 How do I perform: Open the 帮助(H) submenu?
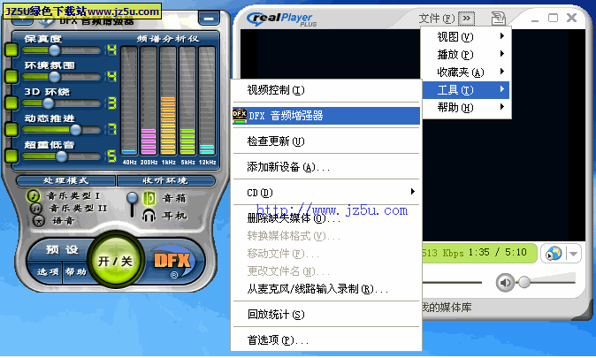tap(466, 108)
